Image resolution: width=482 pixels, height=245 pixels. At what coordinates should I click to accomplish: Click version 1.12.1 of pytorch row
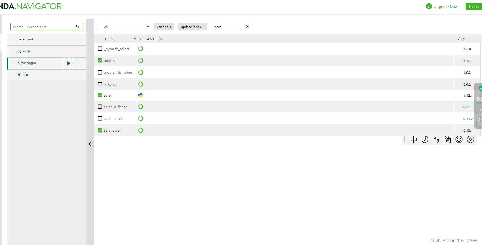click(468, 61)
